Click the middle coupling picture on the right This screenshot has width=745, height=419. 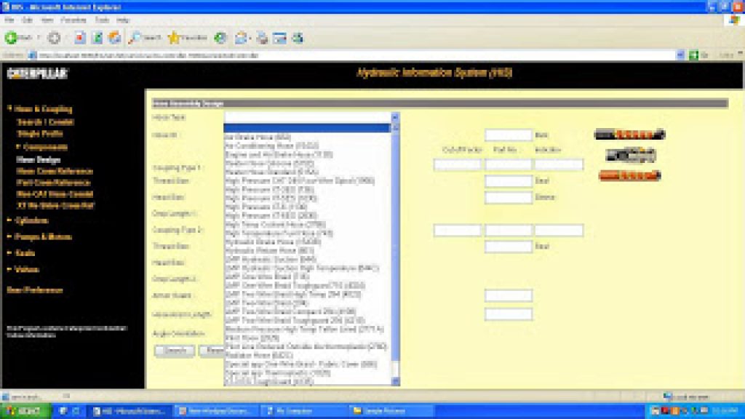[x=631, y=155]
